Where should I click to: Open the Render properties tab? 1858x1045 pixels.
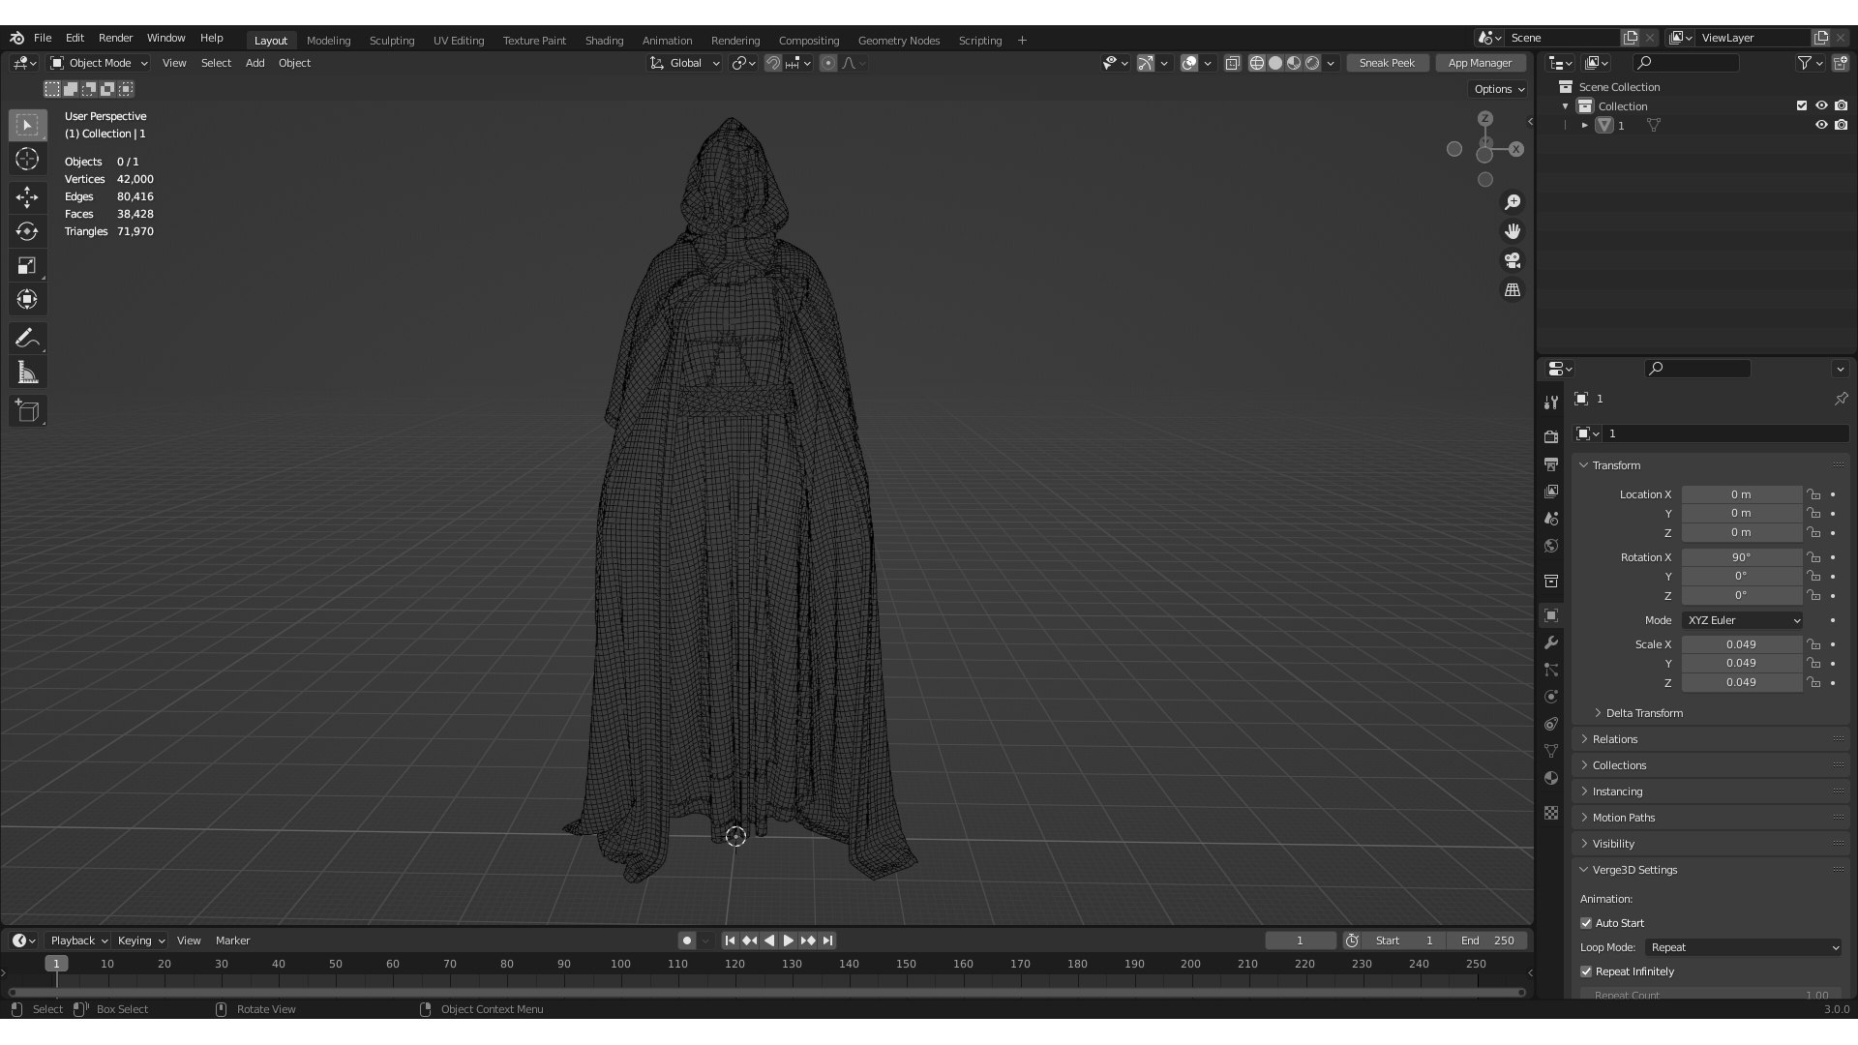1551,436
